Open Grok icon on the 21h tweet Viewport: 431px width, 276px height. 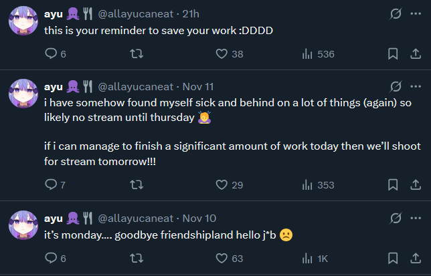(x=396, y=13)
